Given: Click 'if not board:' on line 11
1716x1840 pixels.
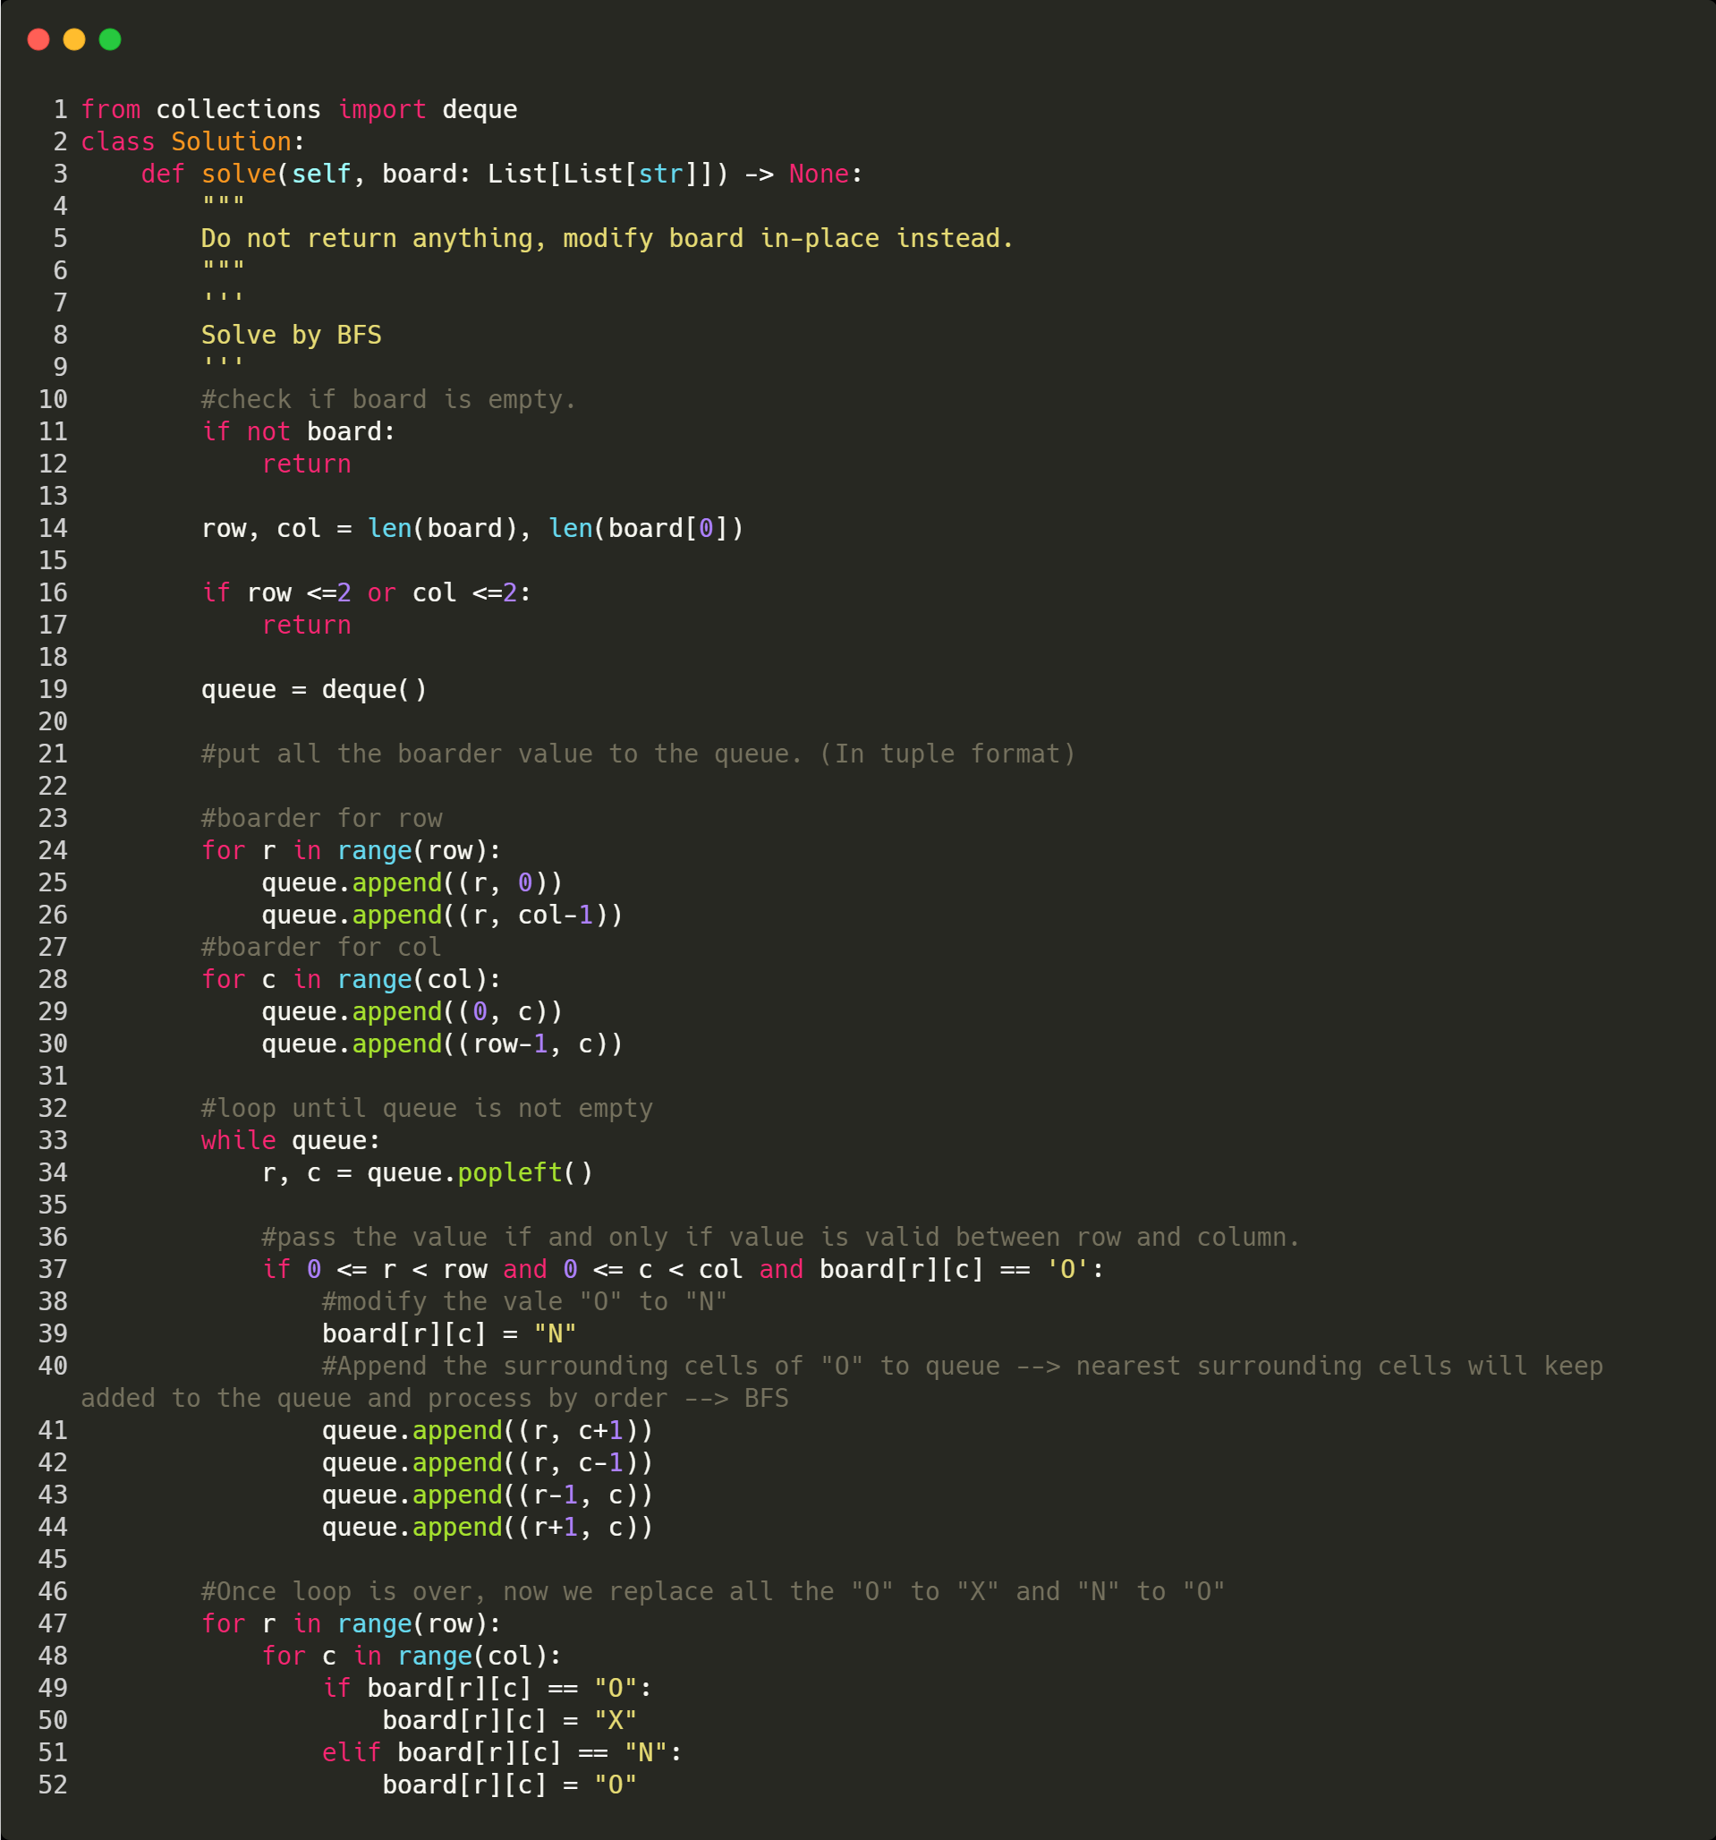Looking at the screenshot, I should point(298,431).
